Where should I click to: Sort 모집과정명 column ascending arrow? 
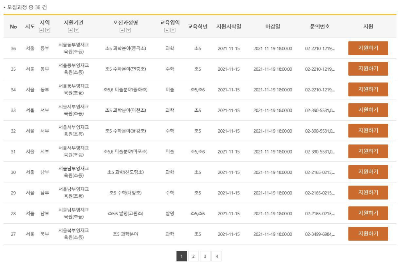(x=122, y=30)
